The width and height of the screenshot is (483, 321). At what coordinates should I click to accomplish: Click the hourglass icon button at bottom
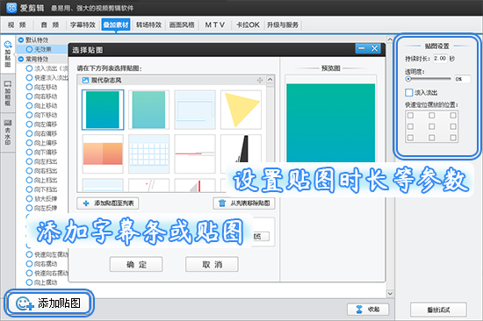[359, 310]
